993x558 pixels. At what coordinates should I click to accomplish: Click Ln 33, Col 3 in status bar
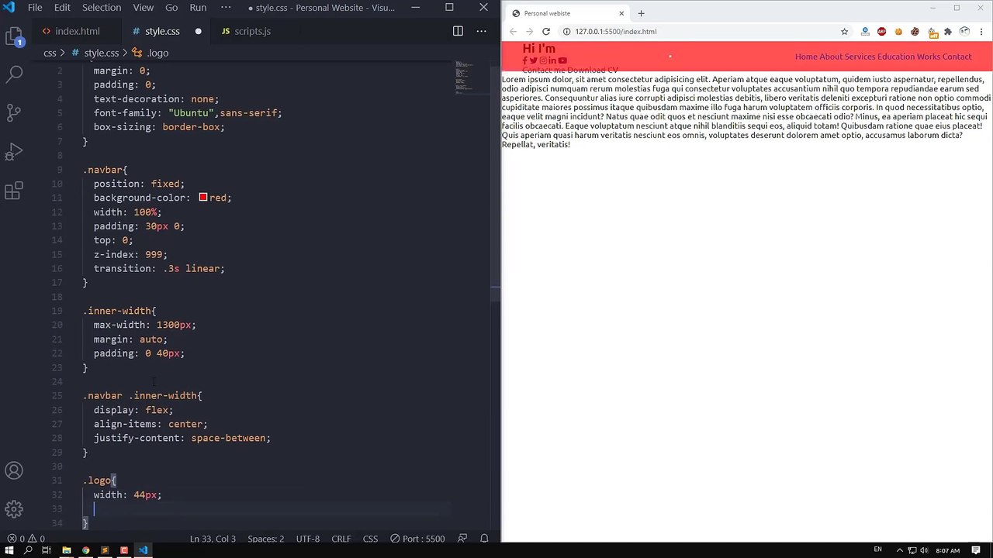point(213,539)
